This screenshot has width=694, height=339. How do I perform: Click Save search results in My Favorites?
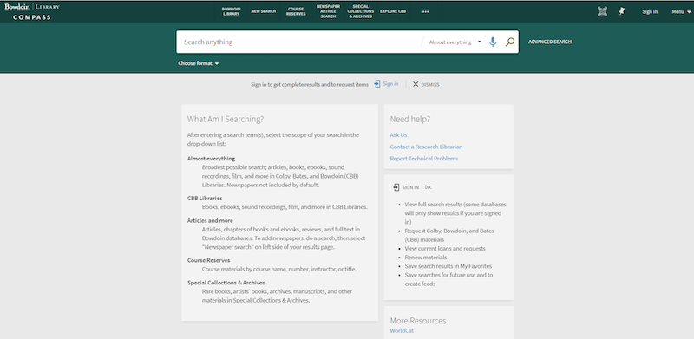448,266
